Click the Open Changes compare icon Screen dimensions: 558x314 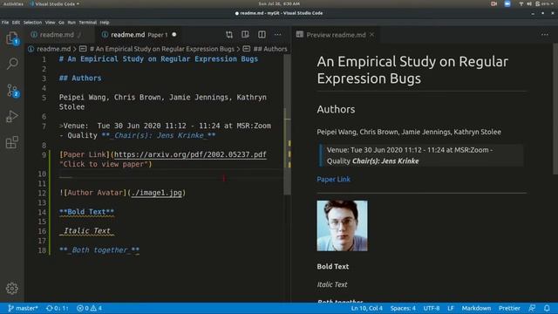[229, 35]
